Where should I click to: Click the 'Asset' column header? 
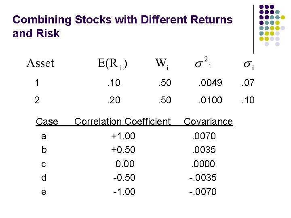tap(40, 63)
